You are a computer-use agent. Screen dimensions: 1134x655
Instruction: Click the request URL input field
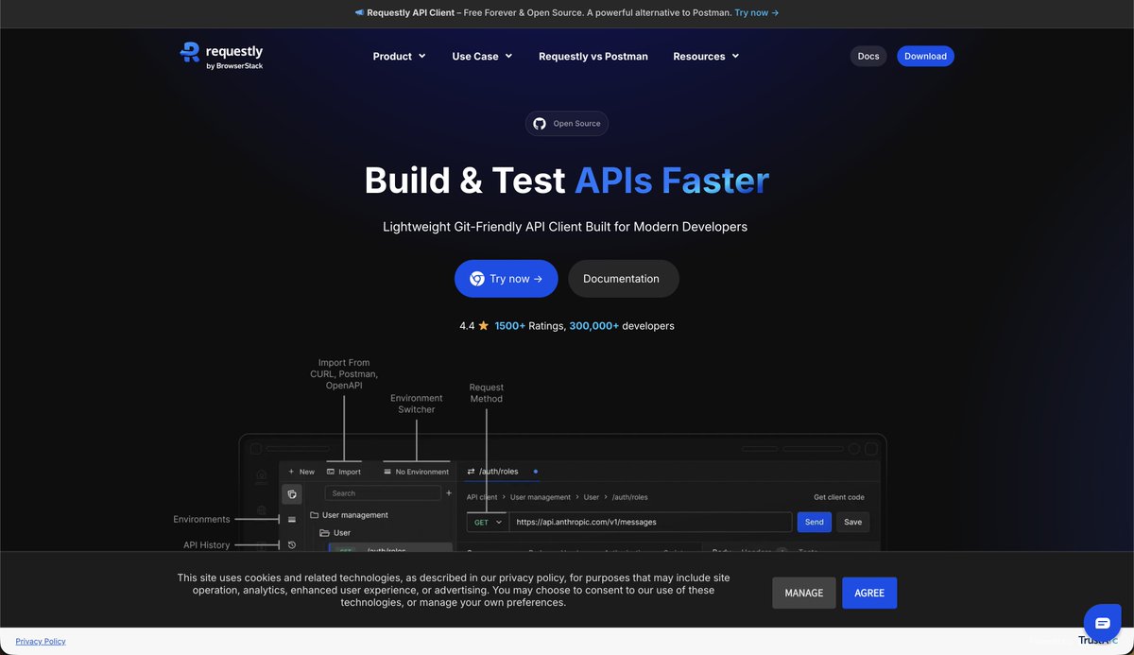click(651, 522)
